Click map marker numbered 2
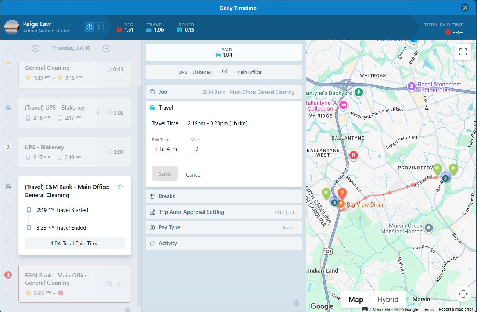The height and width of the screenshot is (312, 477). click(445, 178)
